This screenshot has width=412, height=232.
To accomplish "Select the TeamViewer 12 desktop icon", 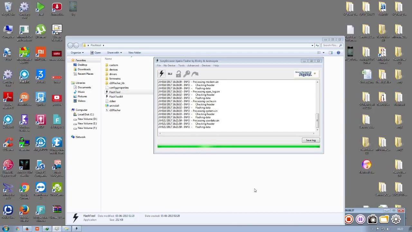I will pyautogui.click(x=41, y=190).
